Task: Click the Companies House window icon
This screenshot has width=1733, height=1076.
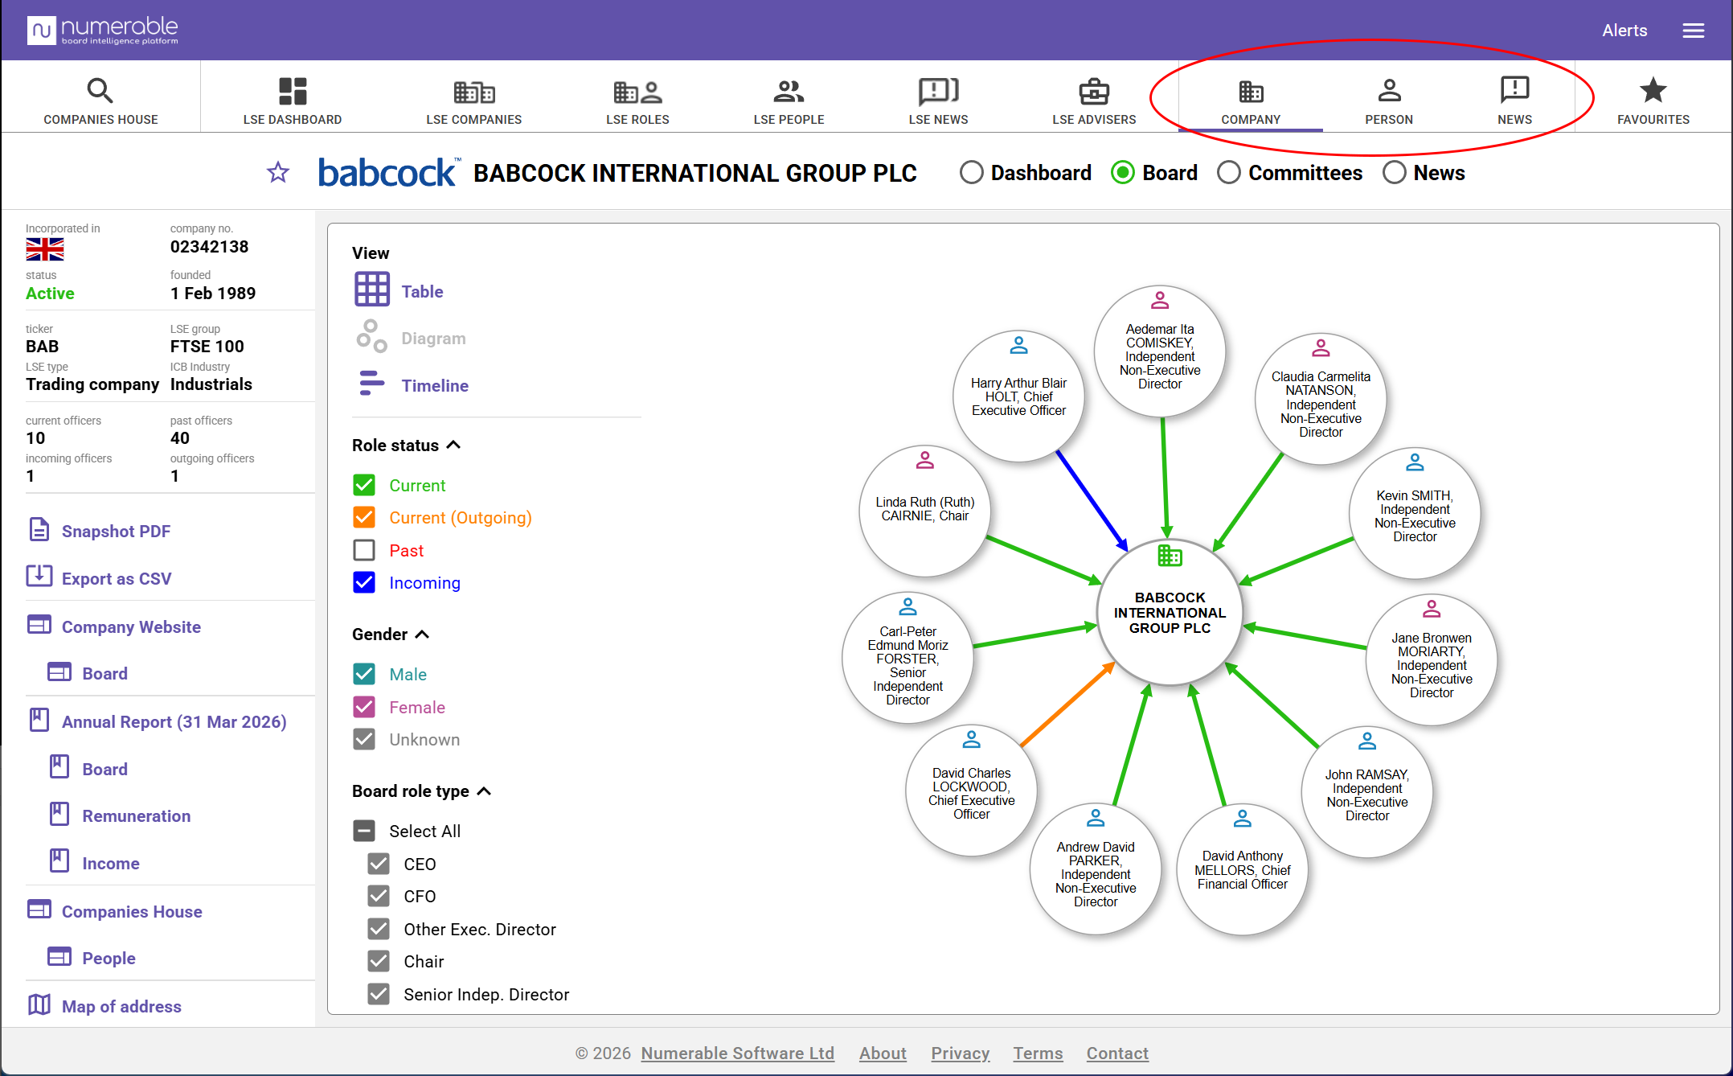Action: (39, 910)
